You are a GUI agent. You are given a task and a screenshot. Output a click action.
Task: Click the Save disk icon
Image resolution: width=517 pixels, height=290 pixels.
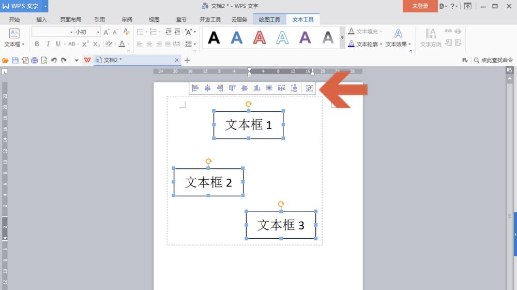point(15,60)
